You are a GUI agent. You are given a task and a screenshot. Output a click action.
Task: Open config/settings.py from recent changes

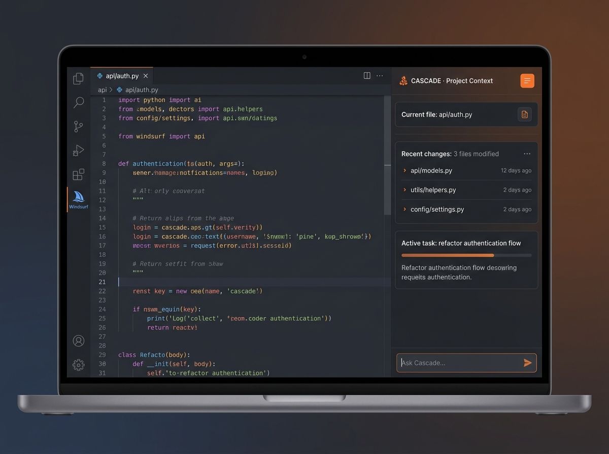point(437,209)
